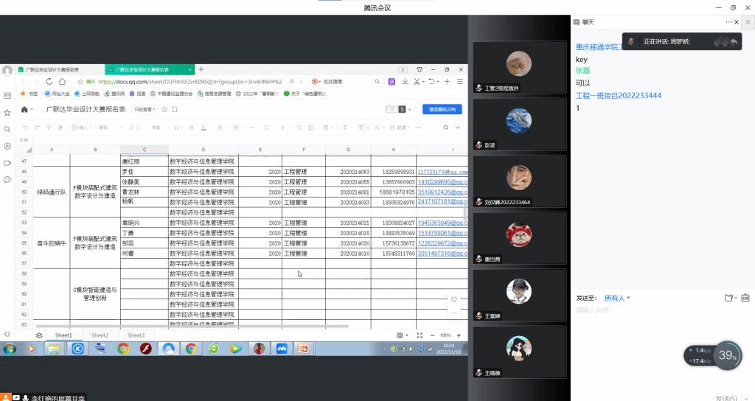The width and height of the screenshot is (755, 401).
Task: Open the sheet list layers icon
Action: (39, 335)
